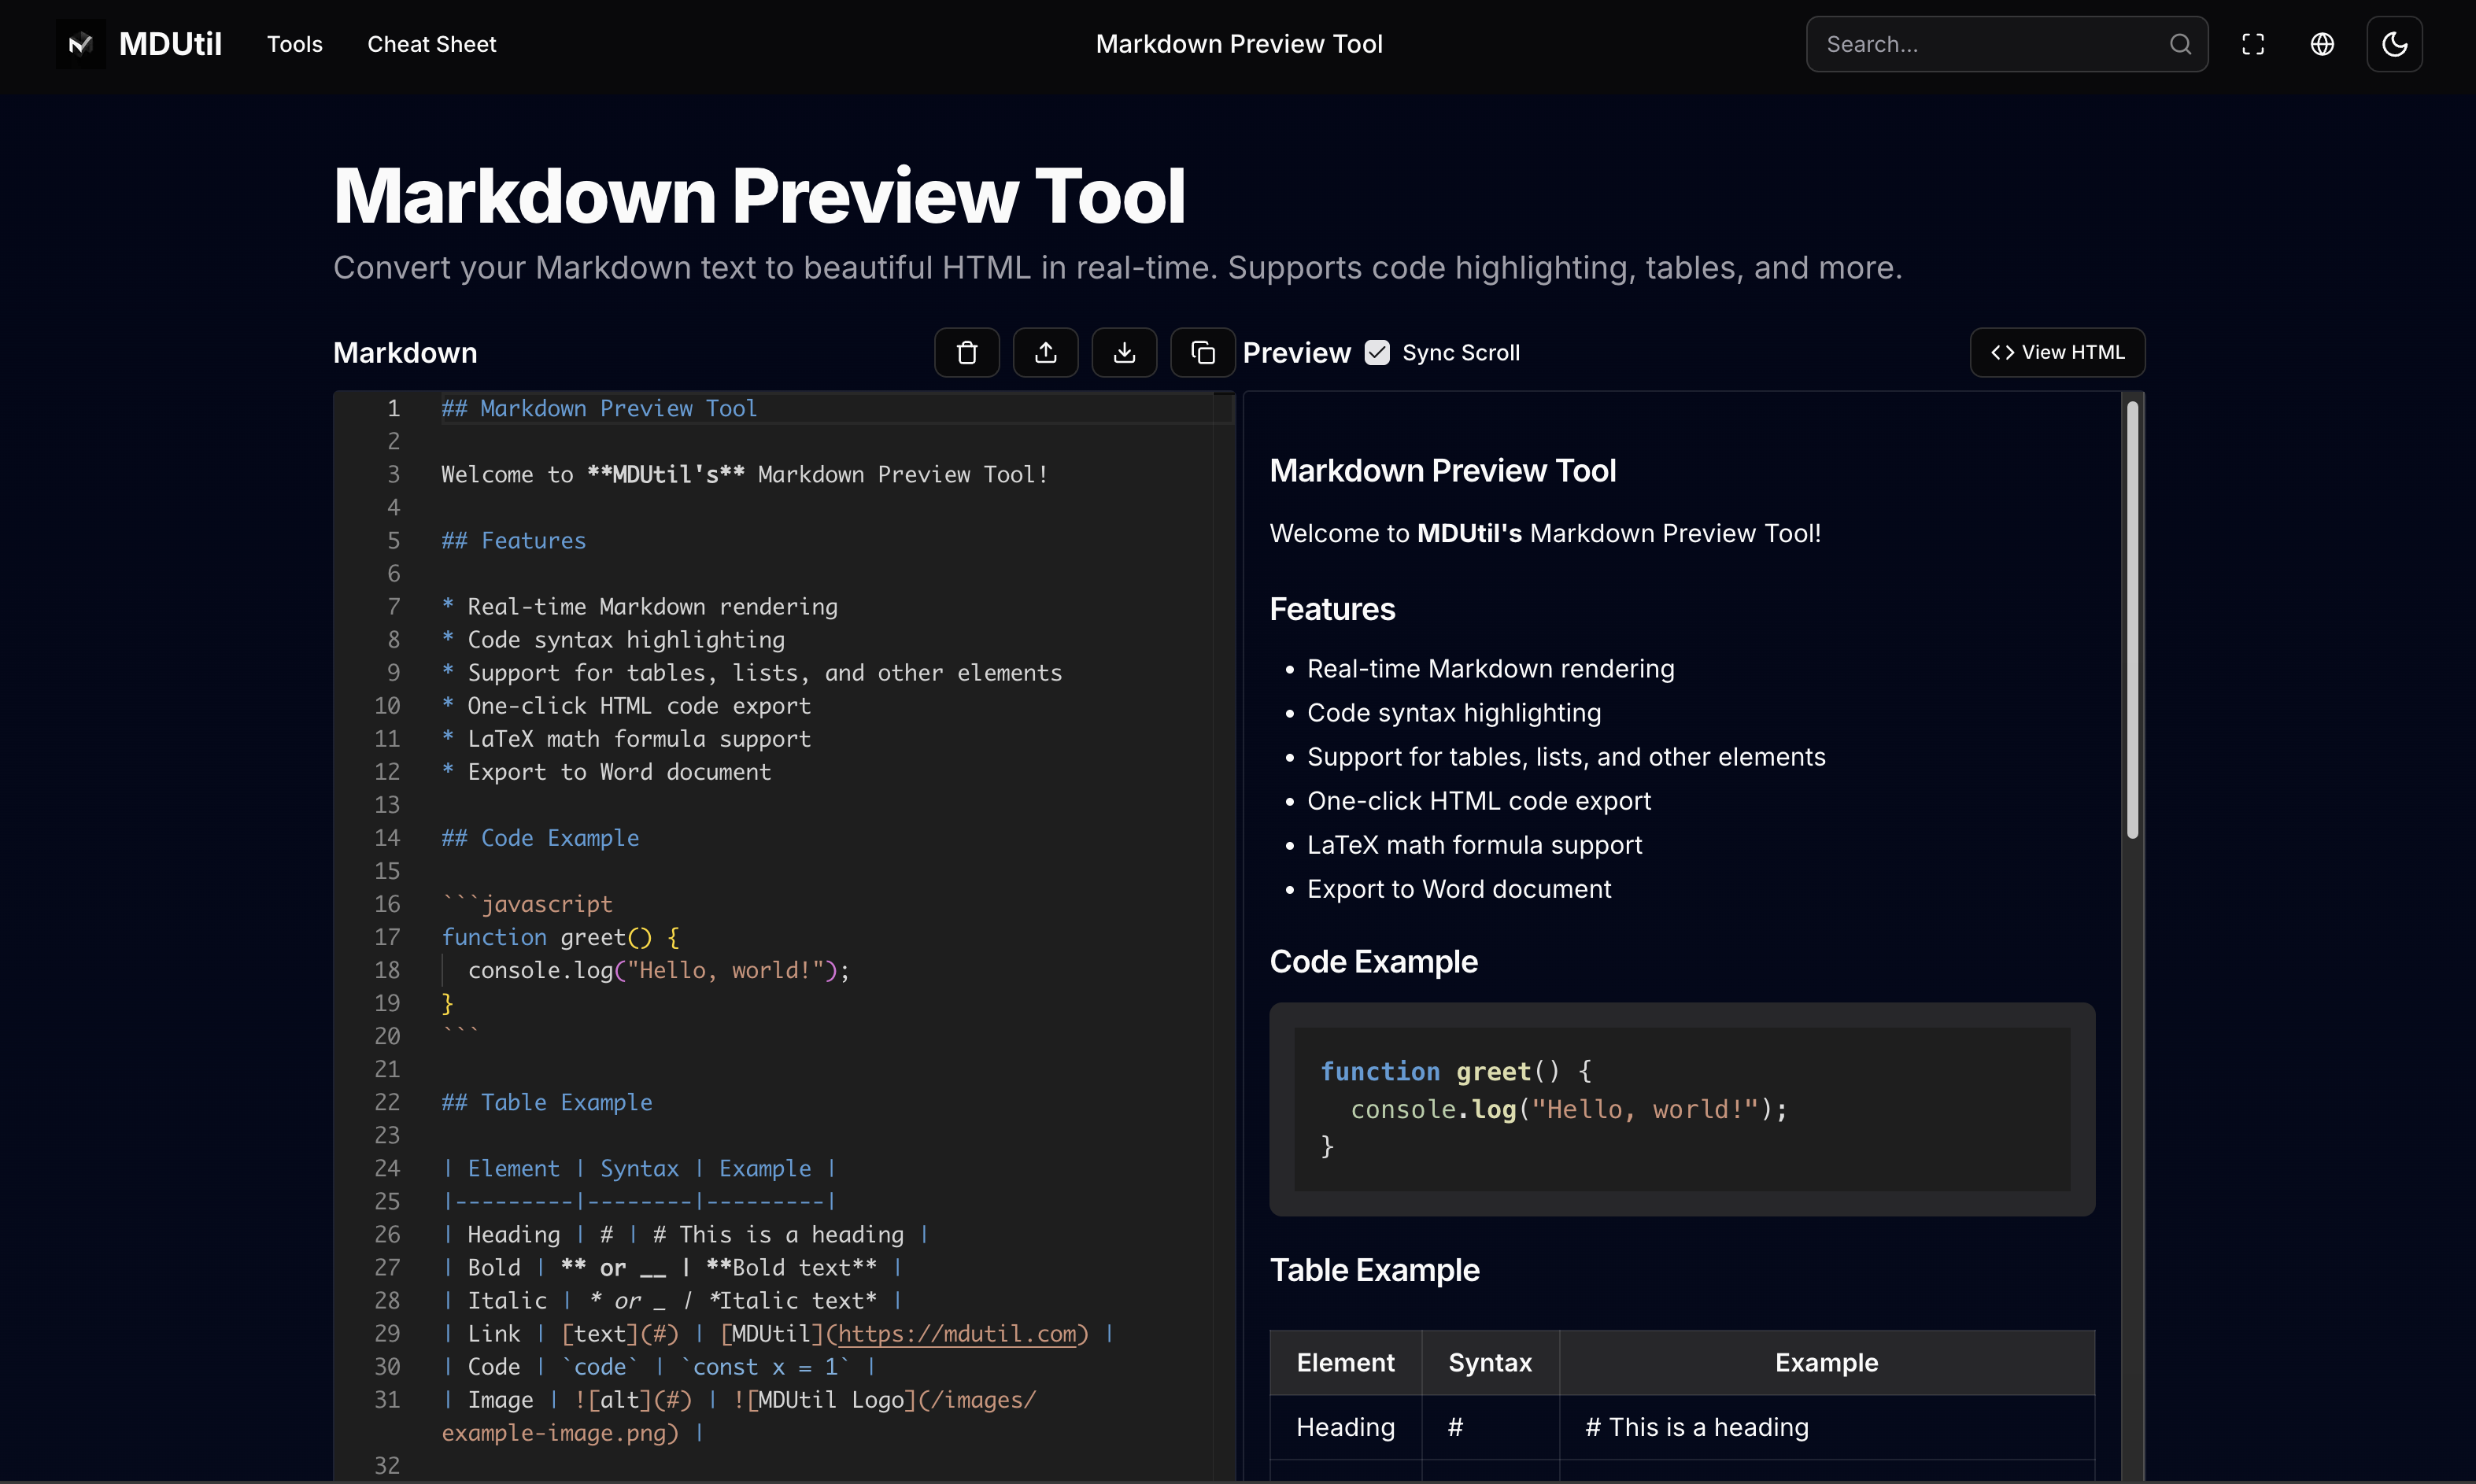This screenshot has height=1484, width=2476.
Task: Click the https://mdutil.com link in editor
Action: click(957, 1334)
